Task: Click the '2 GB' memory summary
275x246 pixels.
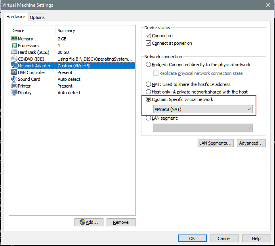Action: pos(62,39)
